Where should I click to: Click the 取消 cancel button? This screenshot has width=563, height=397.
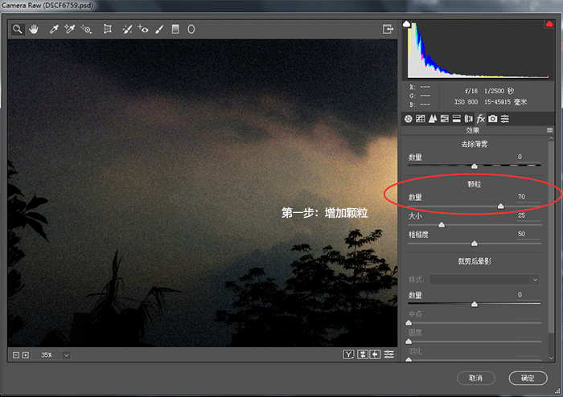pos(476,378)
